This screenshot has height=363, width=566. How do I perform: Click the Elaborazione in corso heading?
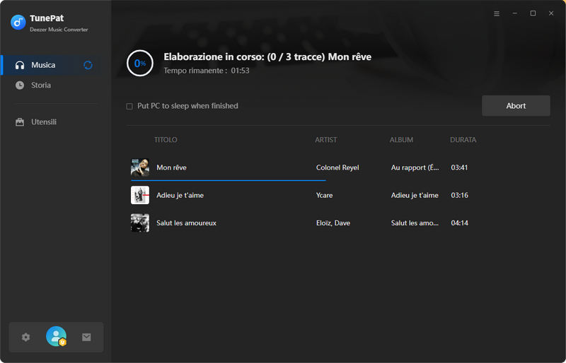267,57
